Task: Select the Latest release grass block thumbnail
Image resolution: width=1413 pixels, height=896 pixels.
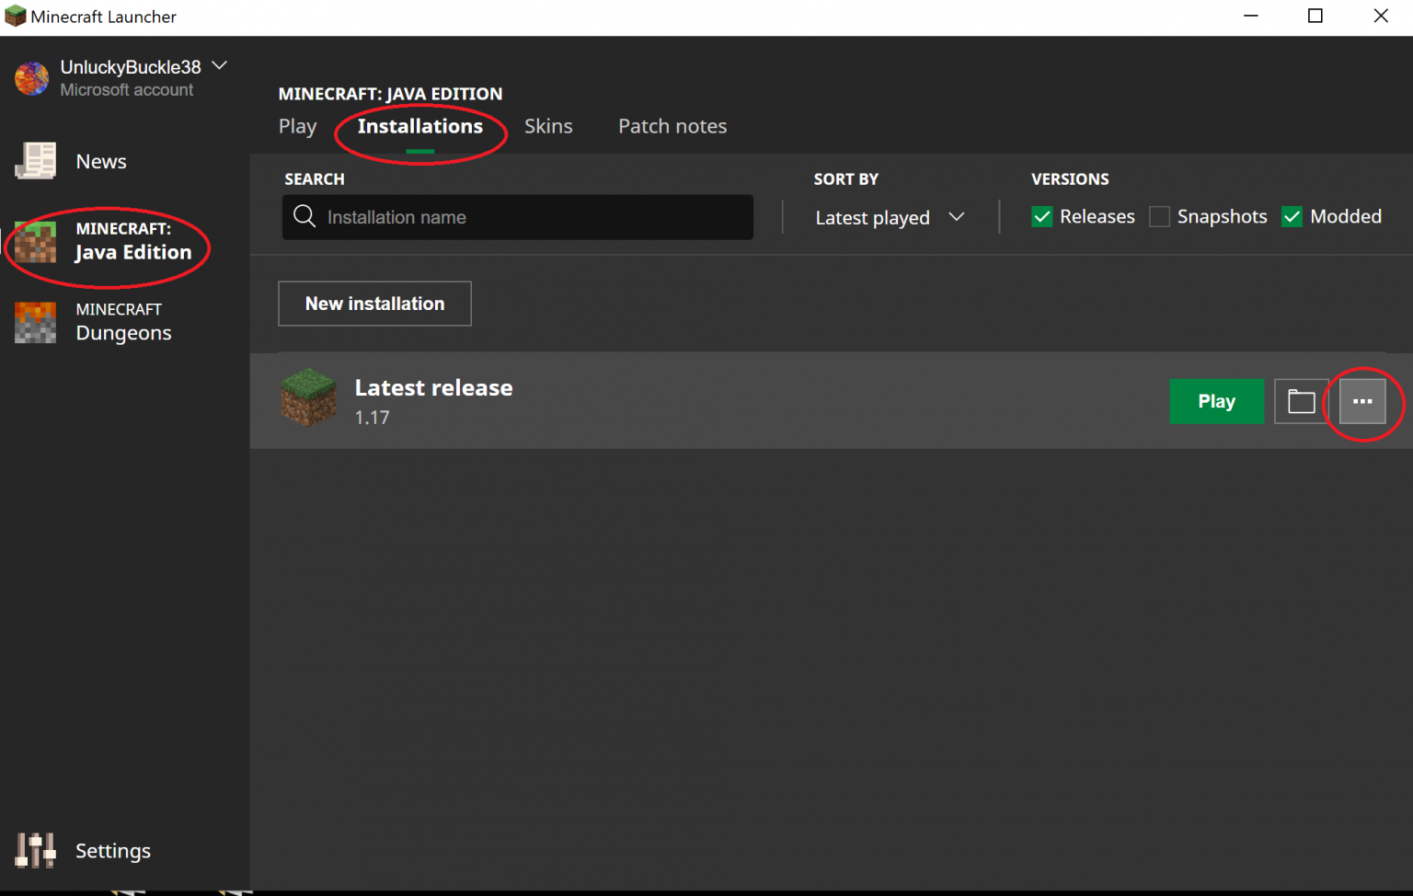Action: [308, 398]
